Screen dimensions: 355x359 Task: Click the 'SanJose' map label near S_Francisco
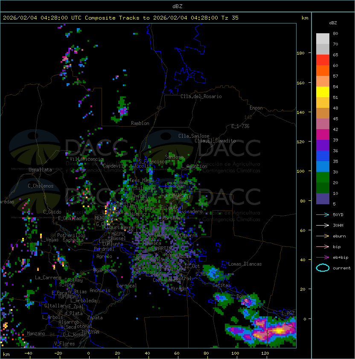click(174, 157)
